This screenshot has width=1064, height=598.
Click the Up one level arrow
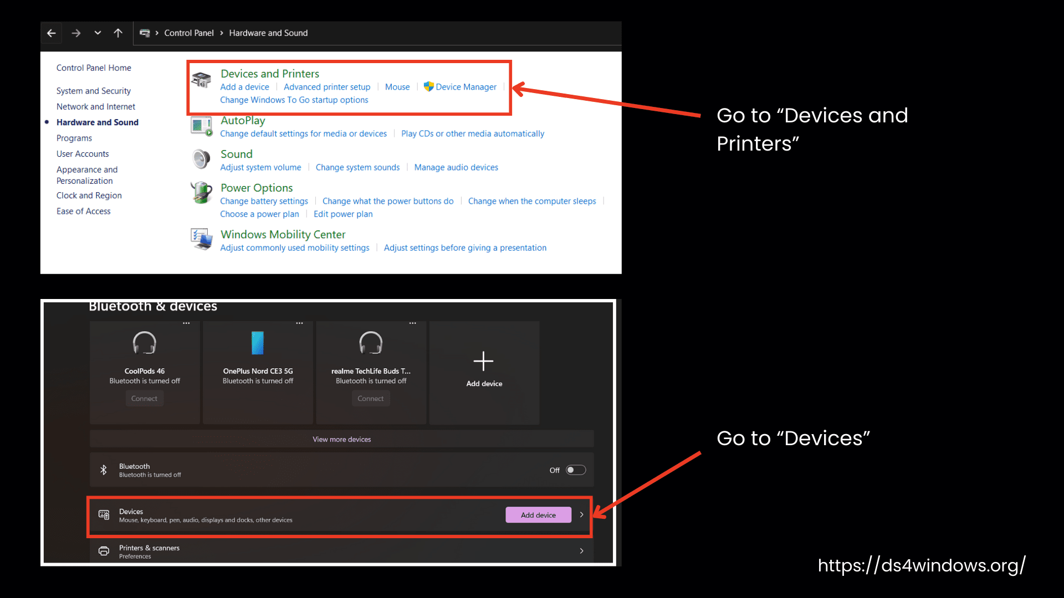tap(118, 33)
